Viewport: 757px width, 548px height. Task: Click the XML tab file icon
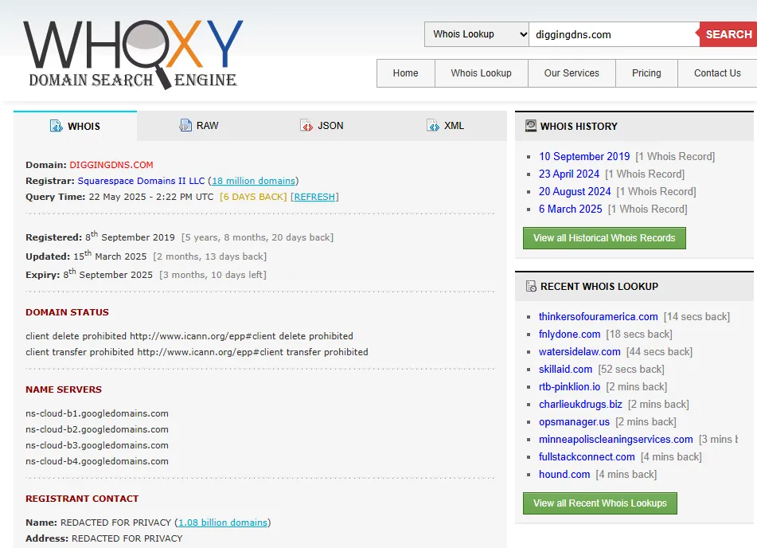(x=433, y=126)
